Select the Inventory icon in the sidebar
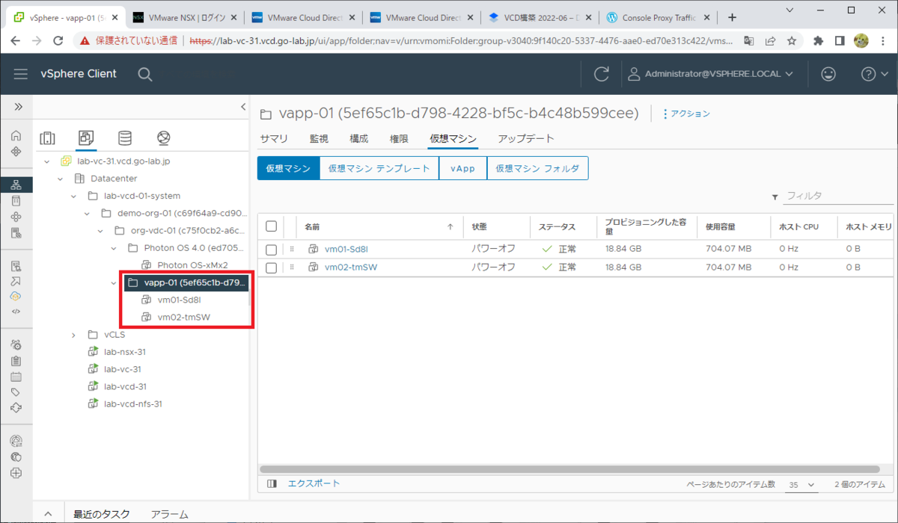The image size is (898, 523). [x=16, y=185]
